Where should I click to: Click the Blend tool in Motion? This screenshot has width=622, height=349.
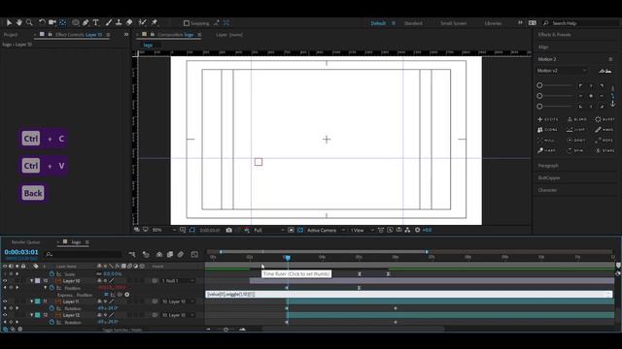point(577,119)
